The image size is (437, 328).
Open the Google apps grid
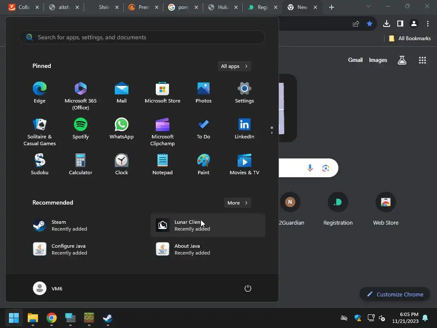click(x=422, y=60)
